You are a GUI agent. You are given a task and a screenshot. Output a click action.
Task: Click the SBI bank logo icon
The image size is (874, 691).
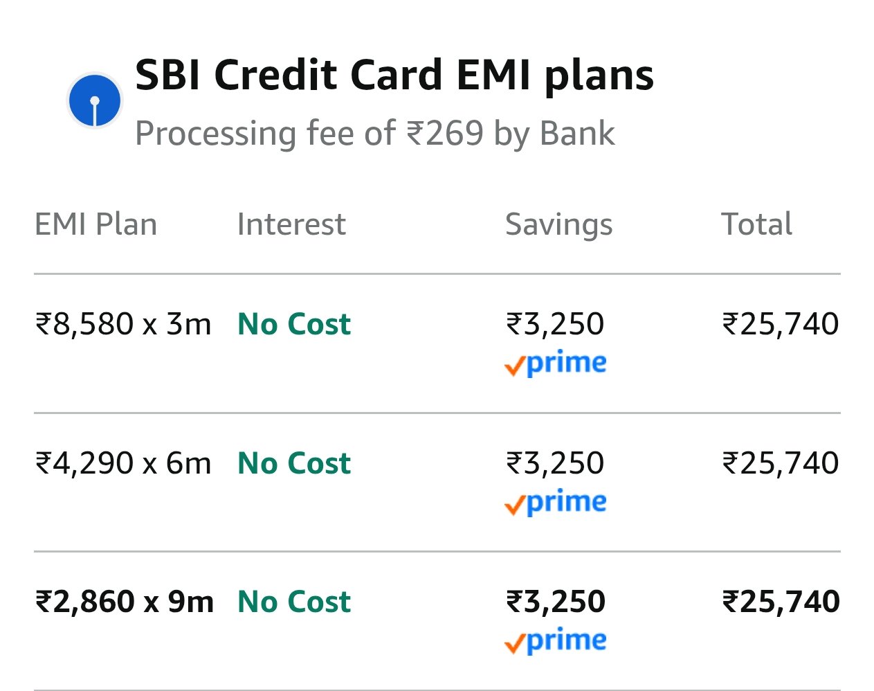[95, 101]
